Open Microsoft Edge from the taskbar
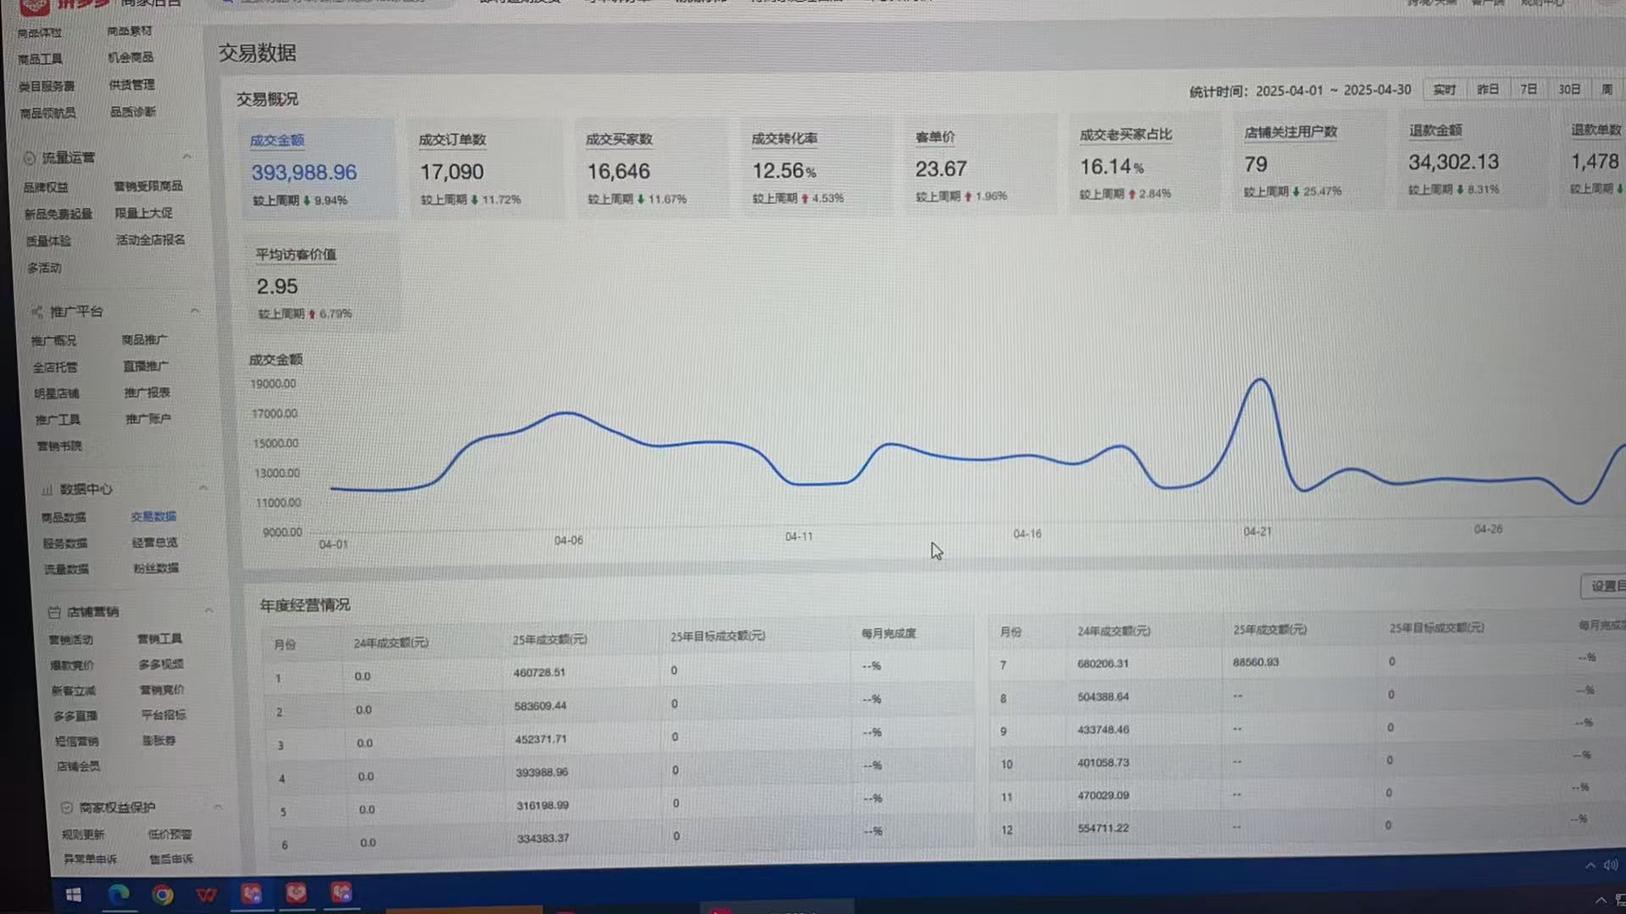 (x=119, y=894)
